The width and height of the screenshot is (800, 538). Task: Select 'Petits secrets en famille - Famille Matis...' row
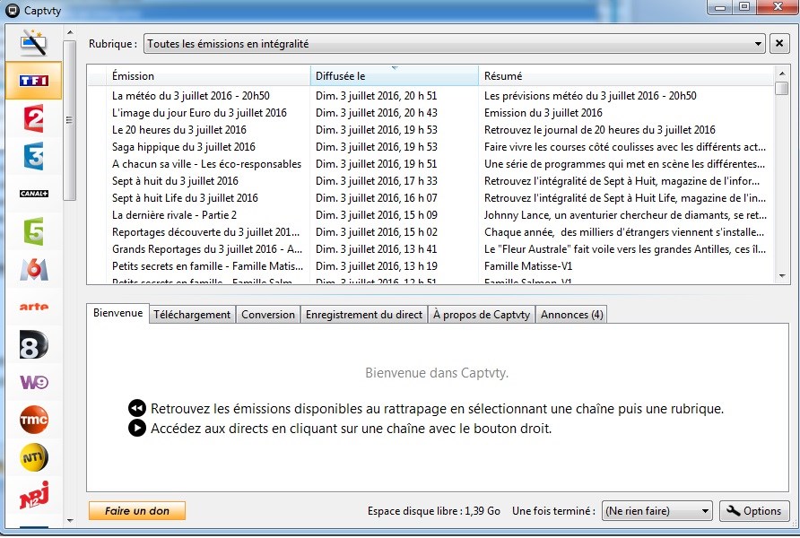(431, 265)
